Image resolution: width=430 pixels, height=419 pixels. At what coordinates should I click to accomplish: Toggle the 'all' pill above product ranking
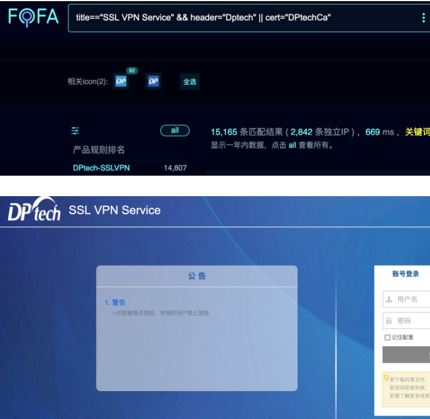[x=175, y=131]
